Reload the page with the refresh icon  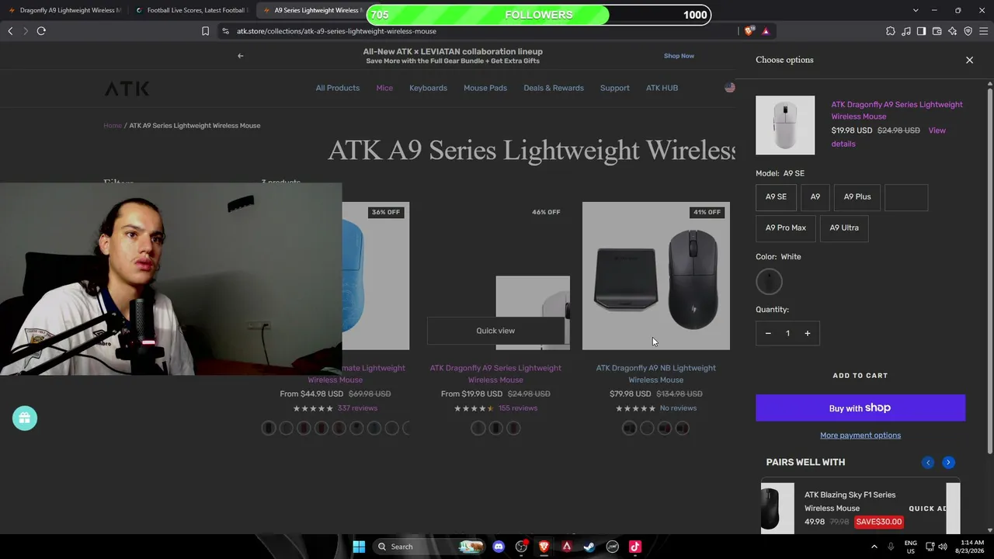pos(41,31)
